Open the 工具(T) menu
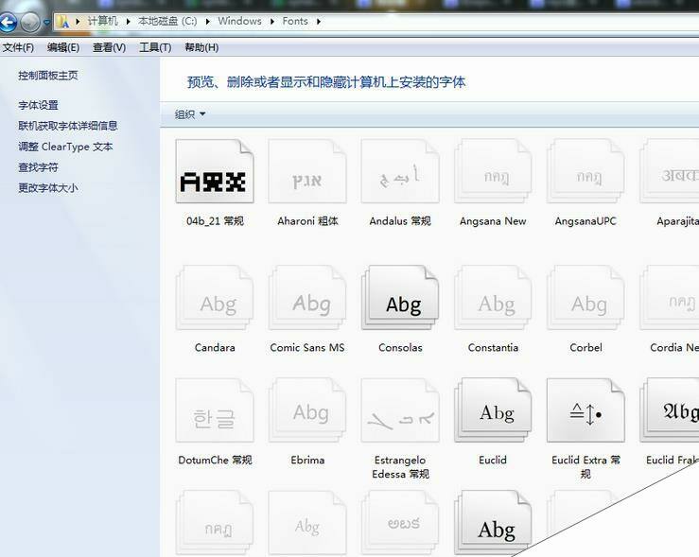699x557 pixels. click(155, 47)
